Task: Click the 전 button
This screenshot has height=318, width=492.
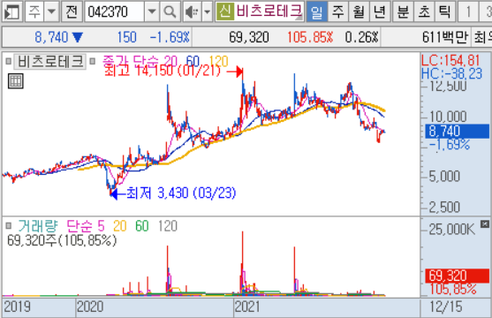Action: pyautogui.click(x=72, y=12)
